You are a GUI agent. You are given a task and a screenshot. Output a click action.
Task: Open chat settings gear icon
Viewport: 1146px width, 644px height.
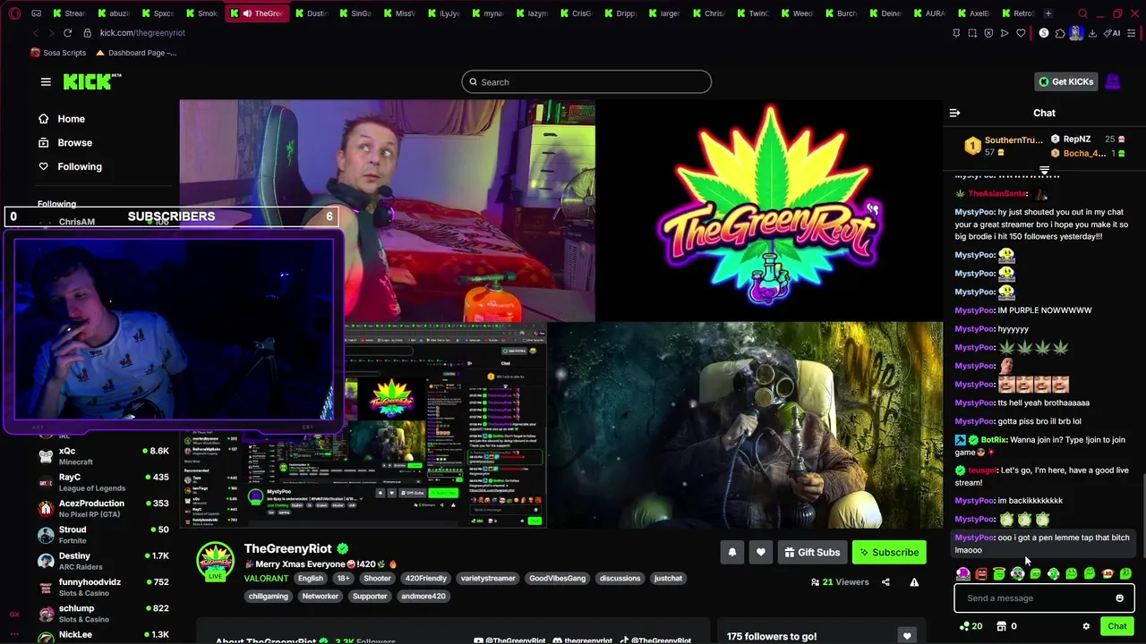[x=1086, y=626]
